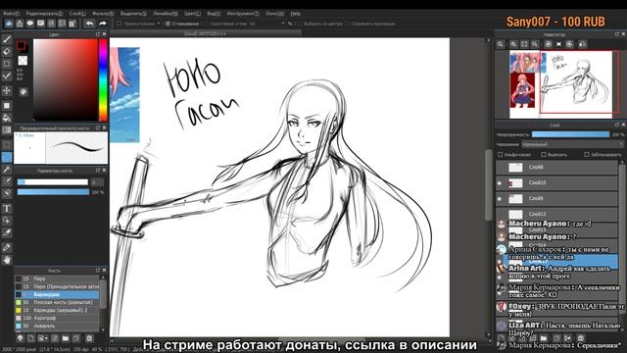Select the Hand pan tool
The height and width of the screenshot is (353, 627).
point(7,260)
